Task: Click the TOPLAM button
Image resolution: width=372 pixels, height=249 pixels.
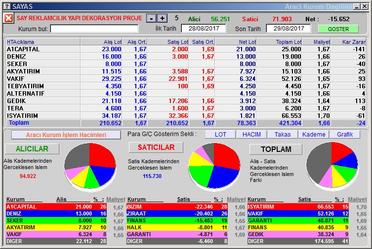Action: 276,149
